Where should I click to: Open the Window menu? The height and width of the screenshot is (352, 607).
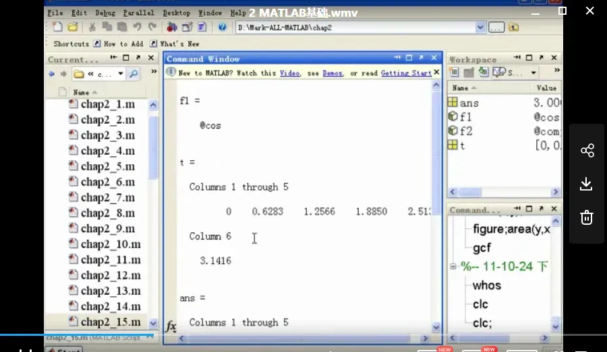pyautogui.click(x=210, y=13)
